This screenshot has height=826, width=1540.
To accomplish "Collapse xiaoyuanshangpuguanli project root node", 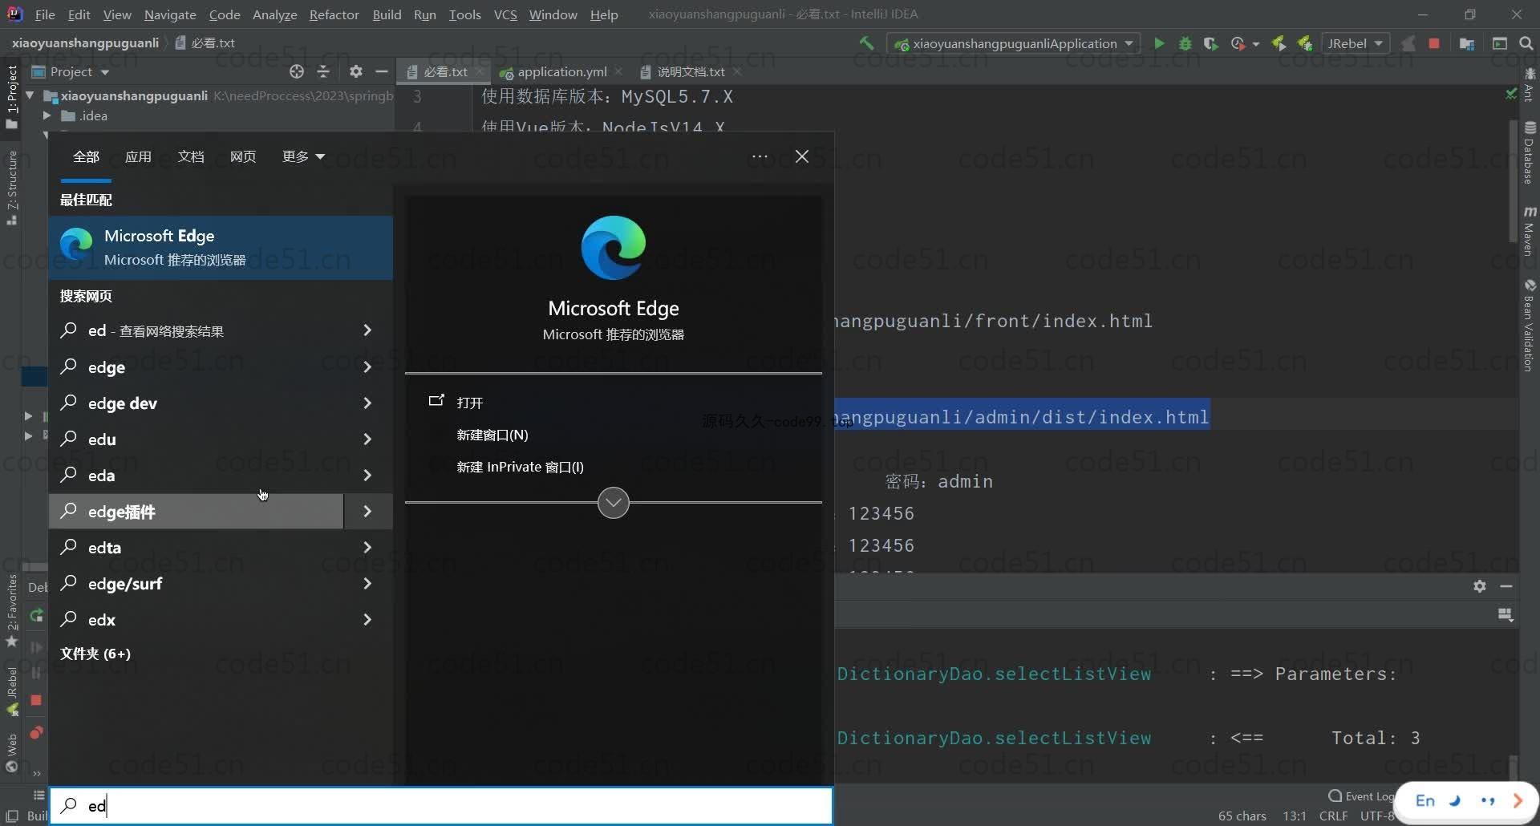I will pos(30,95).
